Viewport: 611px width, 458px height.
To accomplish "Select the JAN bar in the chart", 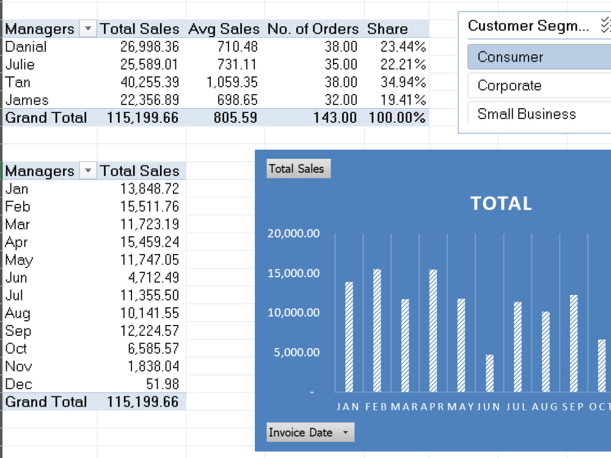I will [349, 337].
